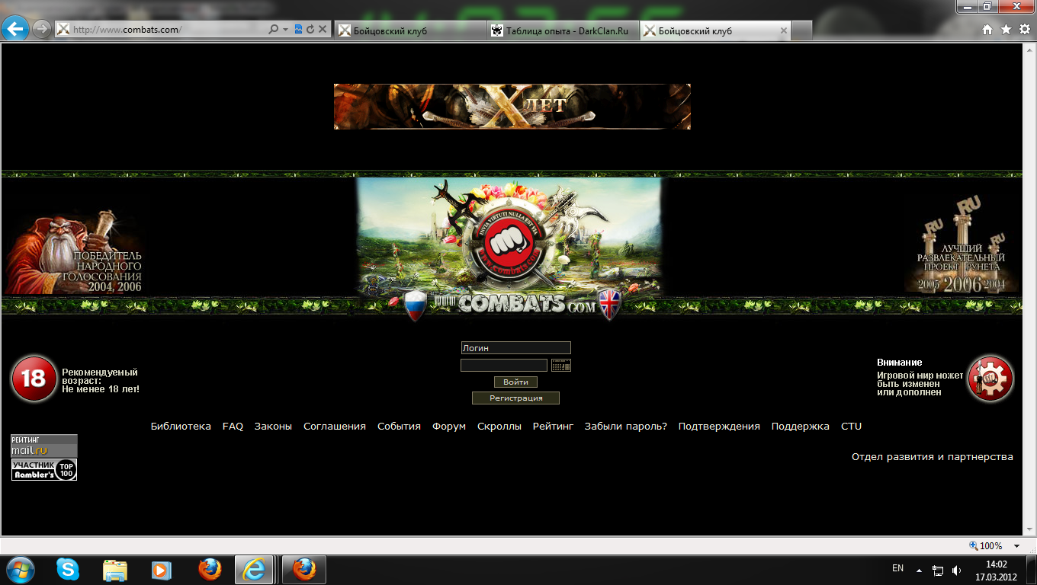Click the X лет anniversary banner
The width and height of the screenshot is (1037, 585).
(512, 107)
